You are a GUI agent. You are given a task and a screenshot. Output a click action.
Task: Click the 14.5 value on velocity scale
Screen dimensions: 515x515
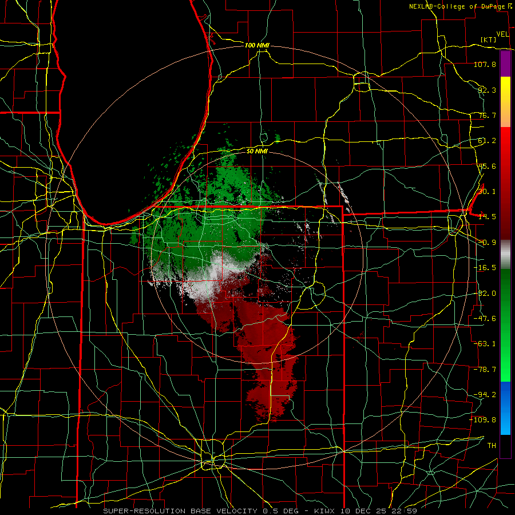coord(487,217)
